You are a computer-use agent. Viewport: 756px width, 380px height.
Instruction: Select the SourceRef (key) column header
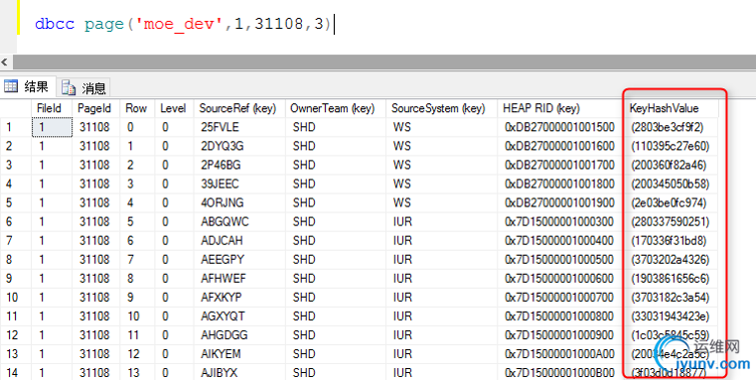(x=239, y=108)
